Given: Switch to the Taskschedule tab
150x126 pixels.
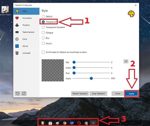Looking at the screenshot, I should coord(26,32).
